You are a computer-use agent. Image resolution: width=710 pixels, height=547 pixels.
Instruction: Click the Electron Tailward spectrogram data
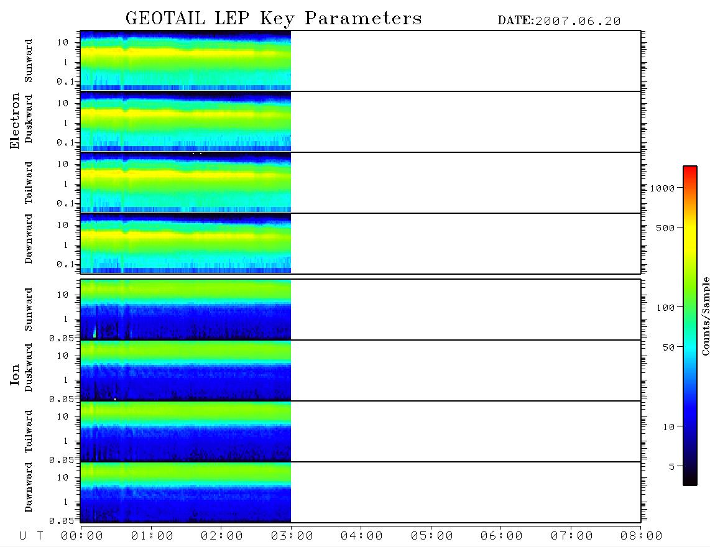tap(186, 183)
